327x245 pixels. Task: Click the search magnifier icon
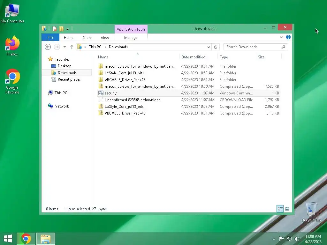[284, 47]
